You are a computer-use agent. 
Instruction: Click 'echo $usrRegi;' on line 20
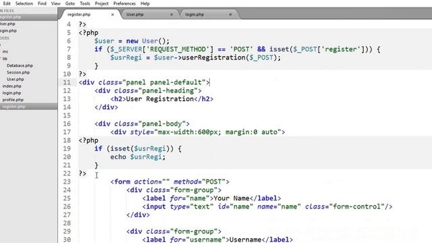138,157
